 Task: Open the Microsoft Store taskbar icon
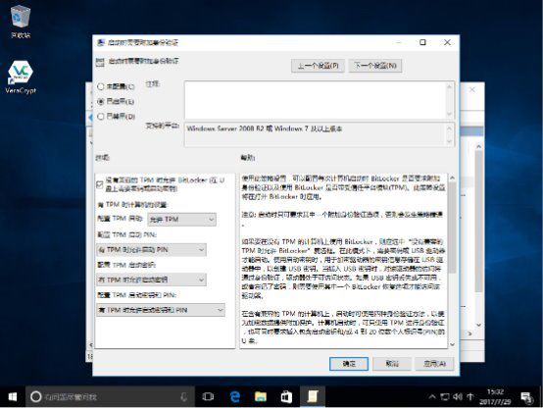tap(286, 396)
